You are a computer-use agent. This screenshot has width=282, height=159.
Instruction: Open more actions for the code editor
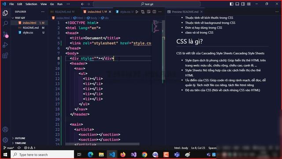pyautogui.click(x=160, y=12)
